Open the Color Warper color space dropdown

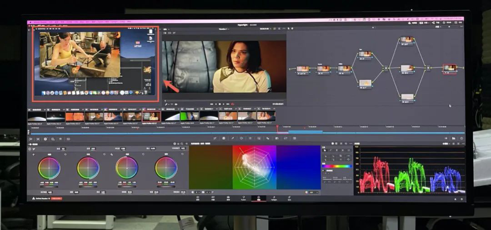point(312,192)
